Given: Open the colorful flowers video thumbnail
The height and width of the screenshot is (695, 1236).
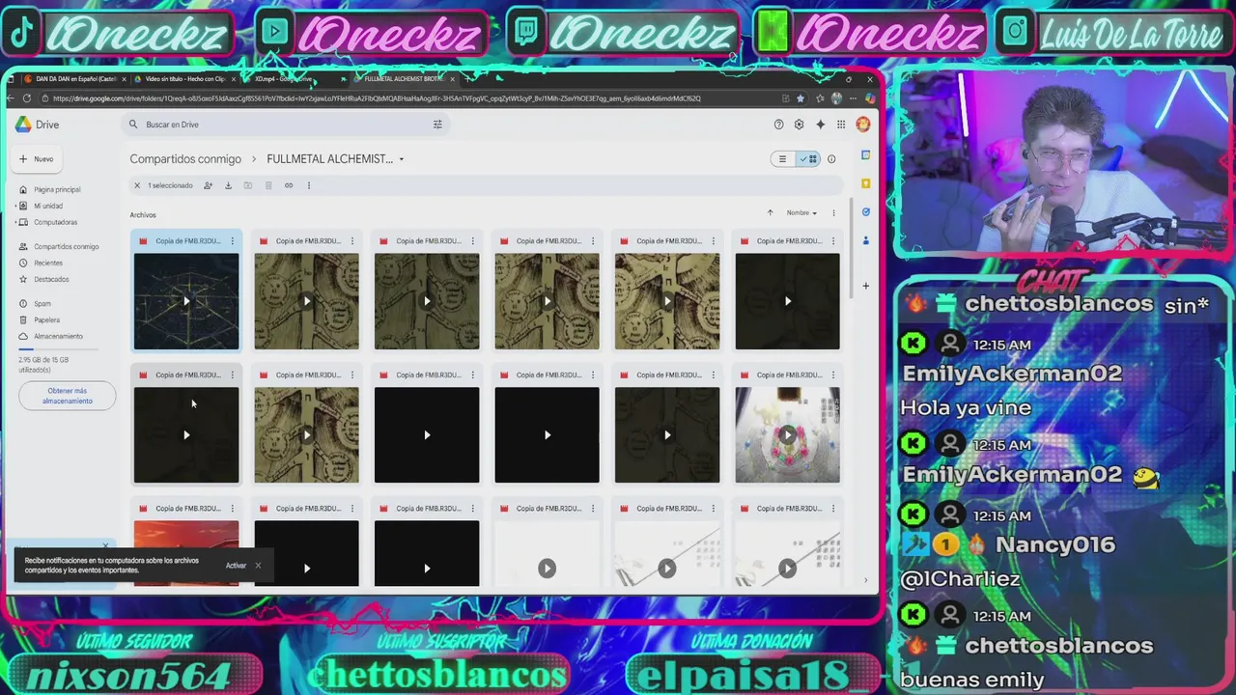Looking at the screenshot, I should click(787, 435).
